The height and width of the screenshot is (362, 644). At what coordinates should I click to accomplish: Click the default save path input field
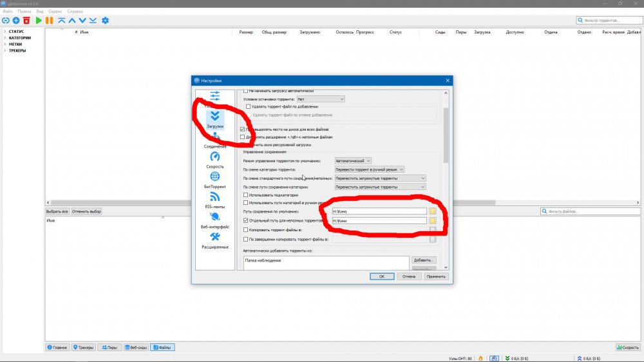point(378,211)
